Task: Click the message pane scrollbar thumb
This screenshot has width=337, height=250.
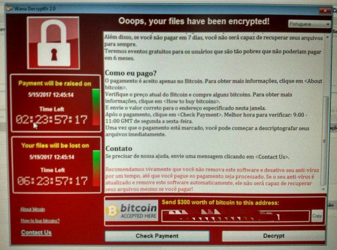Action: tap(325, 141)
